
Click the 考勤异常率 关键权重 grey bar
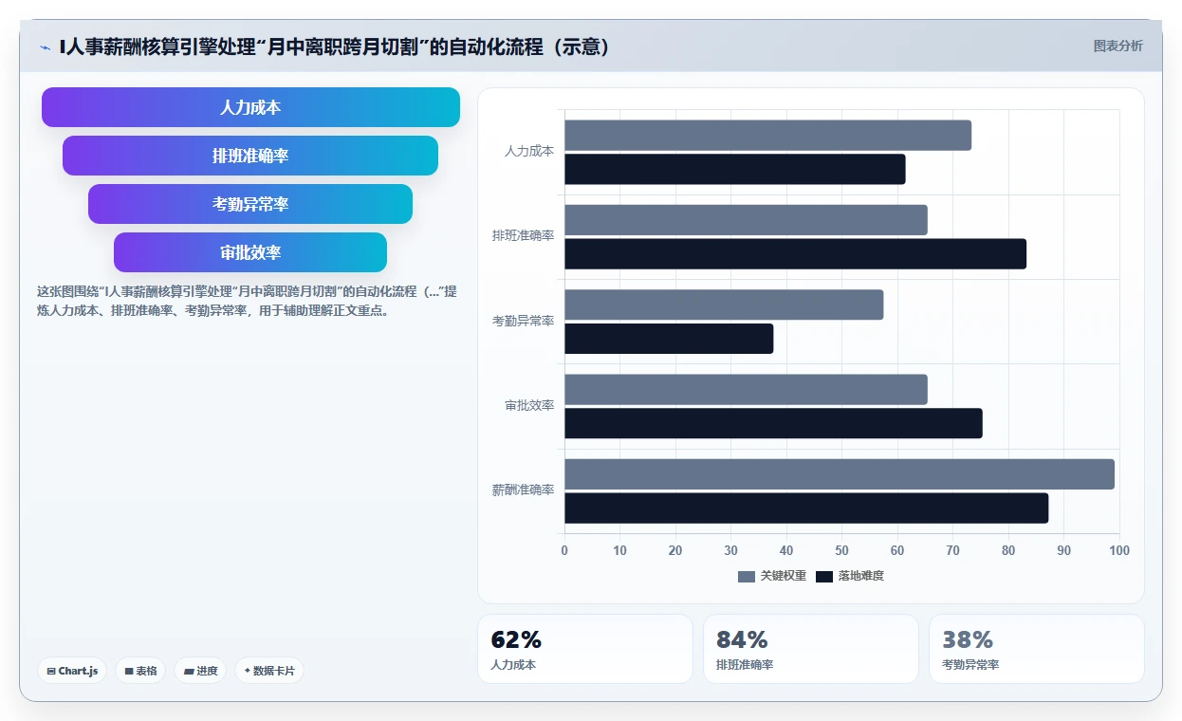tap(724, 305)
